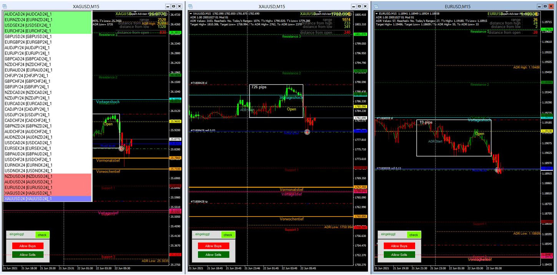Click the eingeloggt status field

click(17, 235)
